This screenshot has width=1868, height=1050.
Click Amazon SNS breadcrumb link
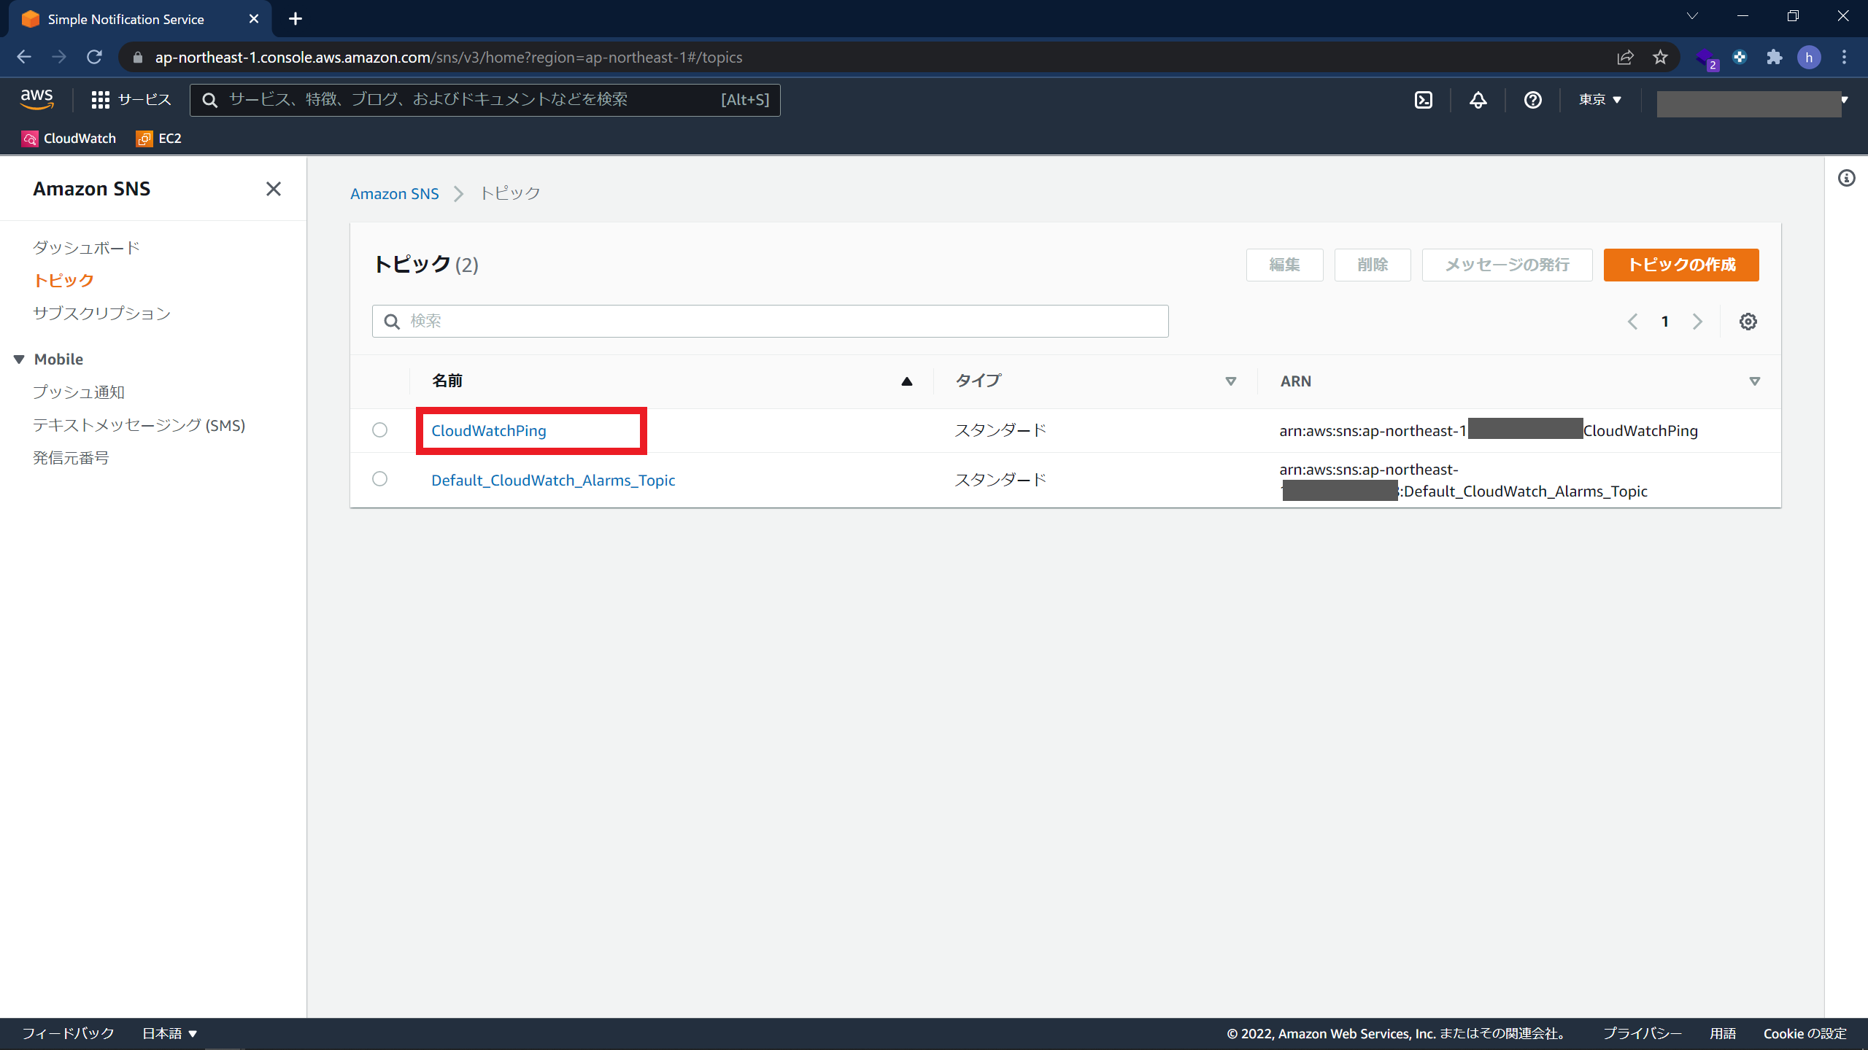pyautogui.click(x=395, y=194)
